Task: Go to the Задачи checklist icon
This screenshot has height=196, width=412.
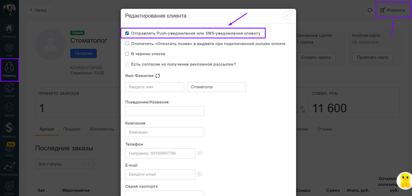Action: pos(9,107)
